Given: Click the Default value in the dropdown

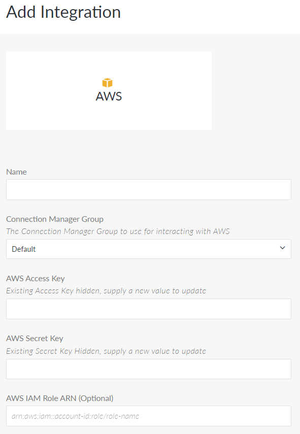Looking at the screenshot, I should pos(24,249).
